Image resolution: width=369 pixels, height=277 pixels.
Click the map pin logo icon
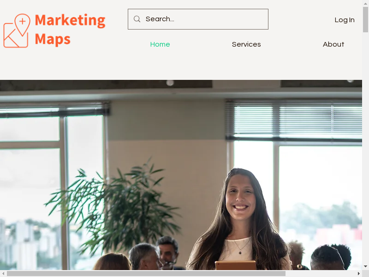coord(17,30)
